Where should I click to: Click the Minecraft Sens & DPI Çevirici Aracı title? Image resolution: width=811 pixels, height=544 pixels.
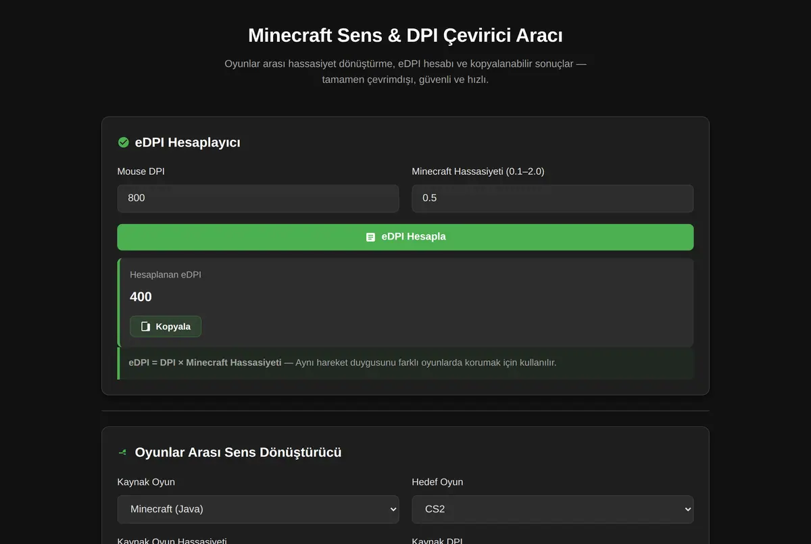[405, 35]
